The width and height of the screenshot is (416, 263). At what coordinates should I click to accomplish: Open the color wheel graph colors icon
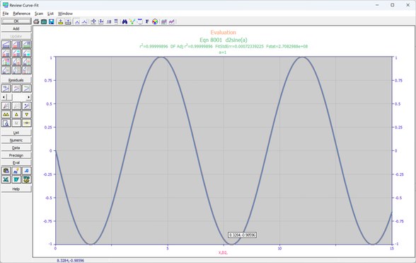(x=155, y=21)
